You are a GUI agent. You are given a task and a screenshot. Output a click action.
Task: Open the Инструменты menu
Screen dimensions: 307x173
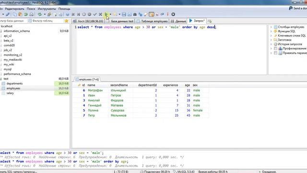coord(47,9)
